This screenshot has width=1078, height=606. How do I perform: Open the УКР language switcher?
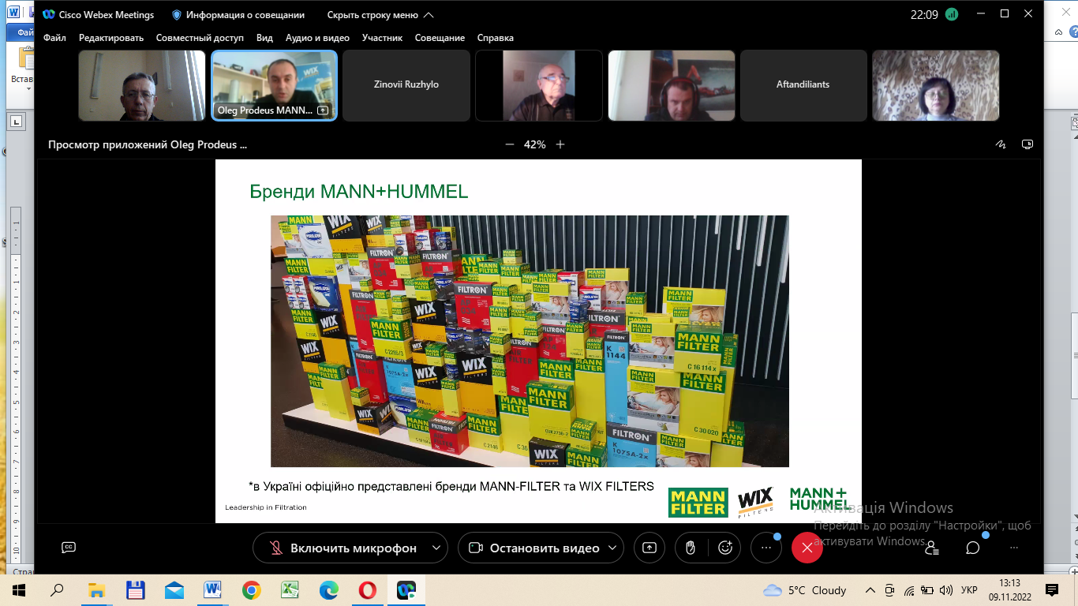click(970, 590)
